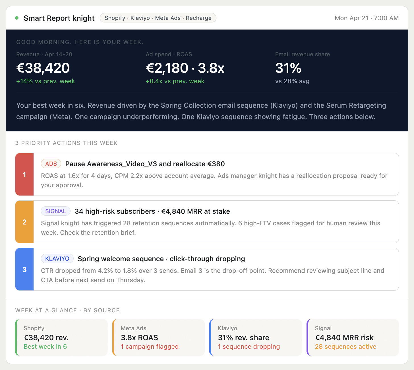Click the KLAVIYO category label
Viewport: 414px width, 370px height.
(x=57, y=259)
